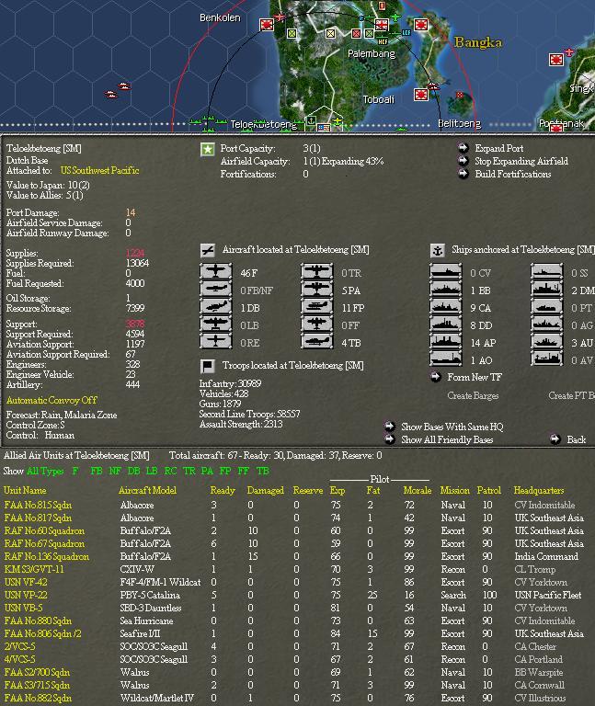This screenshot has height=706, width=595.
Task: Open USN VB-5 Dauntless unit
Action: (x=23, y=608)
